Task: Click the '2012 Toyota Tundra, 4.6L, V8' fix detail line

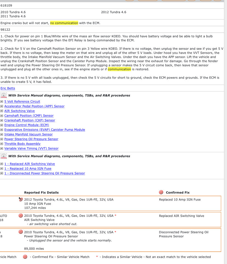Action: [x=69, y=199]
